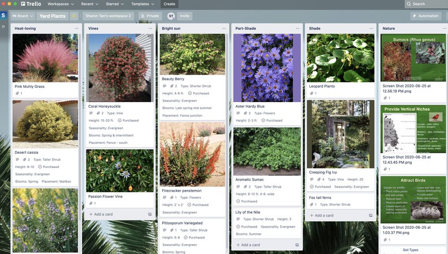Click the search magnifier icon

coord(409,4)
